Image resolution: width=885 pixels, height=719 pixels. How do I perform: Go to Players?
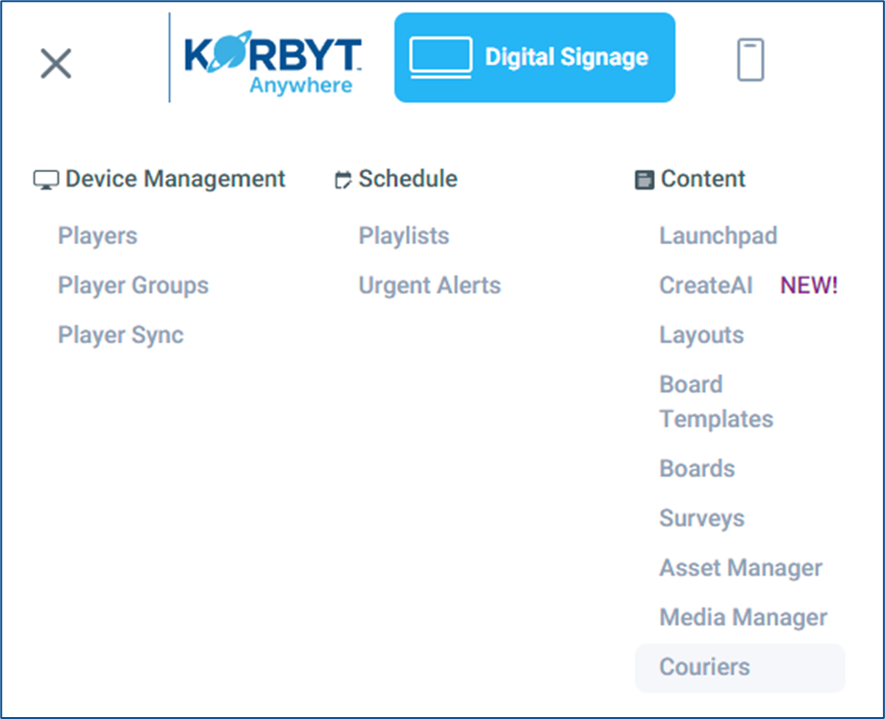pos(98,236)
